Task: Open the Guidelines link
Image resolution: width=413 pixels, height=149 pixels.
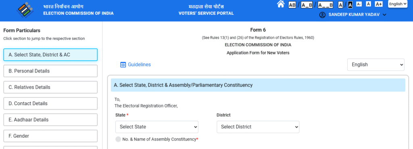Action: (139, 65)
